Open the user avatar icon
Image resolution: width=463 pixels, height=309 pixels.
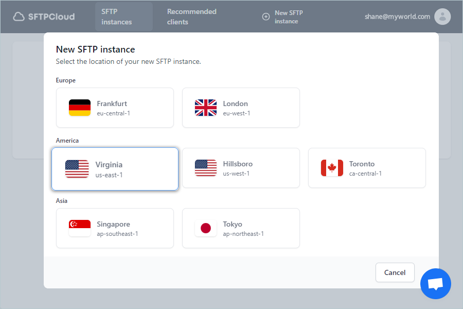point(442,16)
